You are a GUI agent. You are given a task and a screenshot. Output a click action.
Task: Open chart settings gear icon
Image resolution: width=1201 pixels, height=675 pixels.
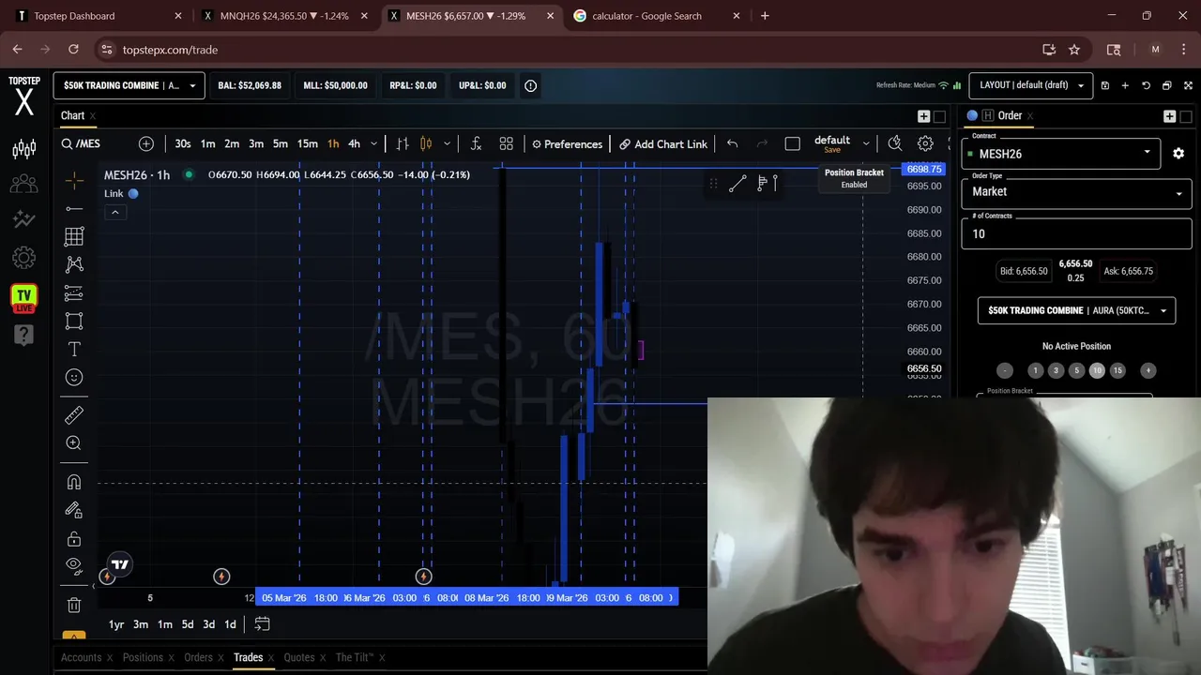(925, 143)
